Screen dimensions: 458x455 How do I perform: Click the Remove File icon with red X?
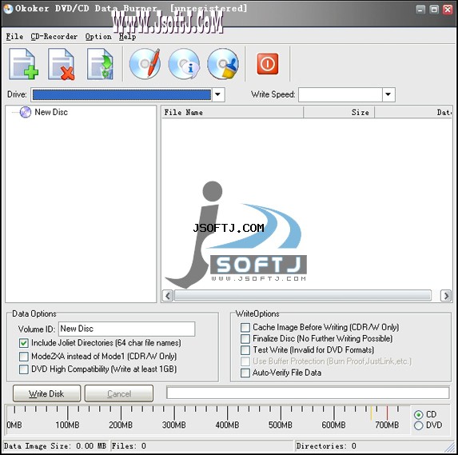62,64
